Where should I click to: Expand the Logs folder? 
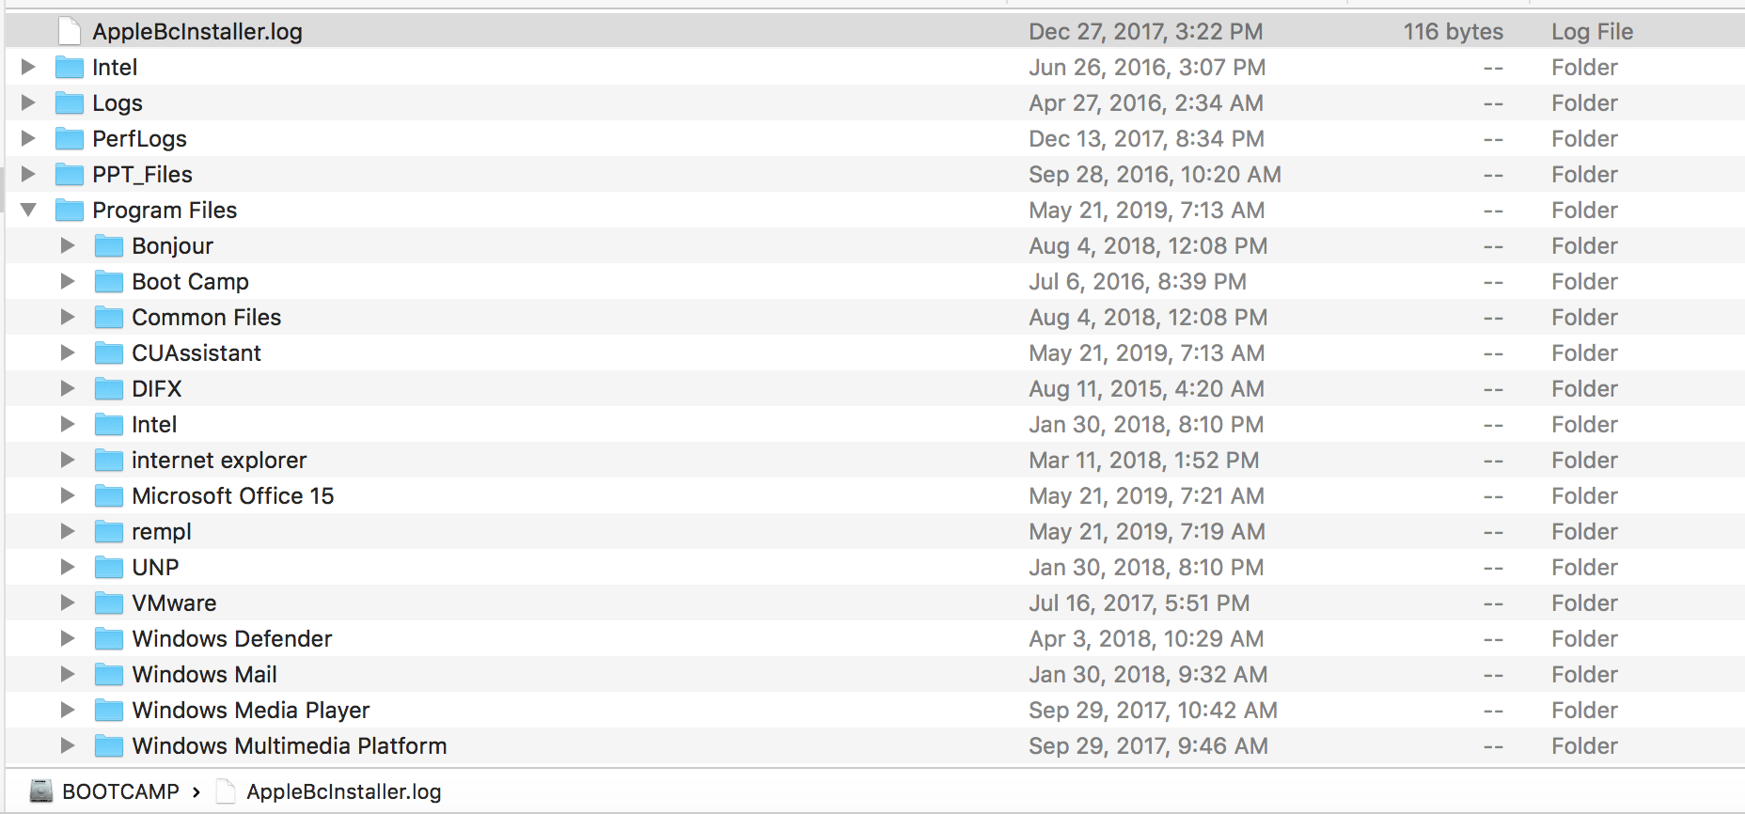[x=28, y=102]
